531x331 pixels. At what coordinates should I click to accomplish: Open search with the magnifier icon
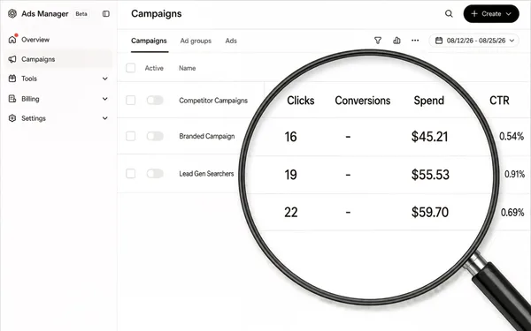449,13
